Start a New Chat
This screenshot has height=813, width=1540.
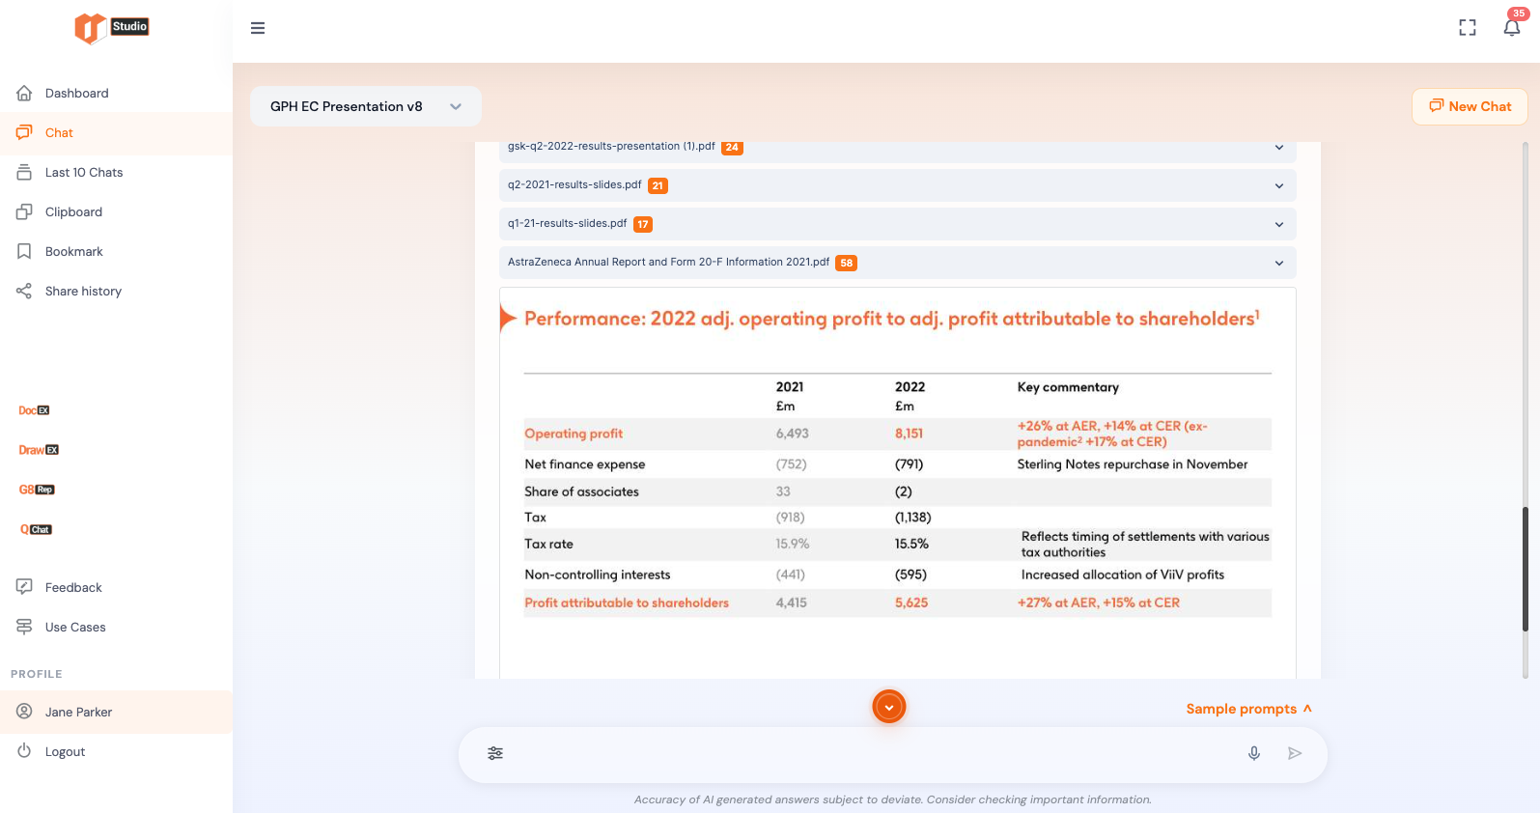(1470, 106)
